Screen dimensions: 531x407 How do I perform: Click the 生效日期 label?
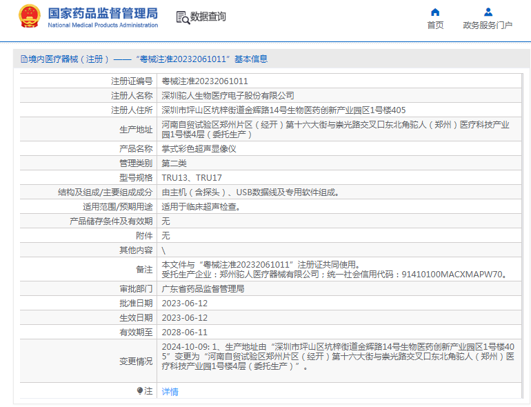pos(136,318)
